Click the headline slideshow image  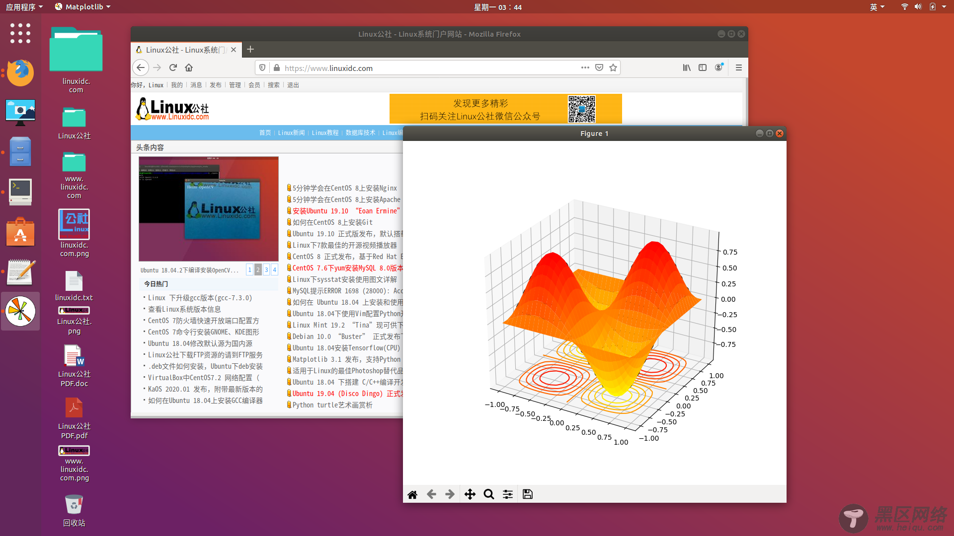[x=209, y=209]
